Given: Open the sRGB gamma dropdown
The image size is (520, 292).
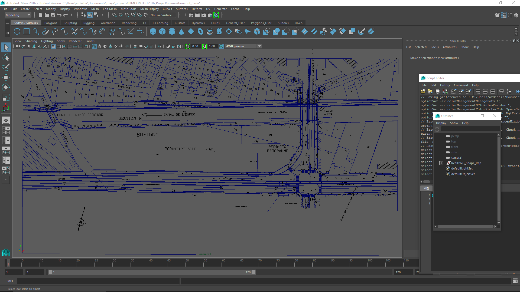Looking at the screenshot, I should pos(259,46).
